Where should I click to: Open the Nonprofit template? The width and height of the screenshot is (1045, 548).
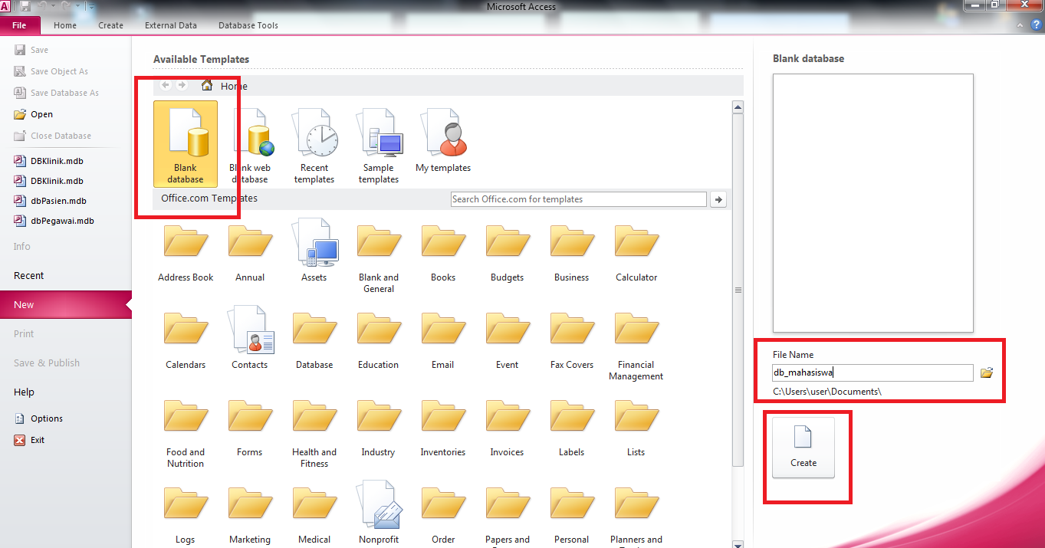(379, 513)
